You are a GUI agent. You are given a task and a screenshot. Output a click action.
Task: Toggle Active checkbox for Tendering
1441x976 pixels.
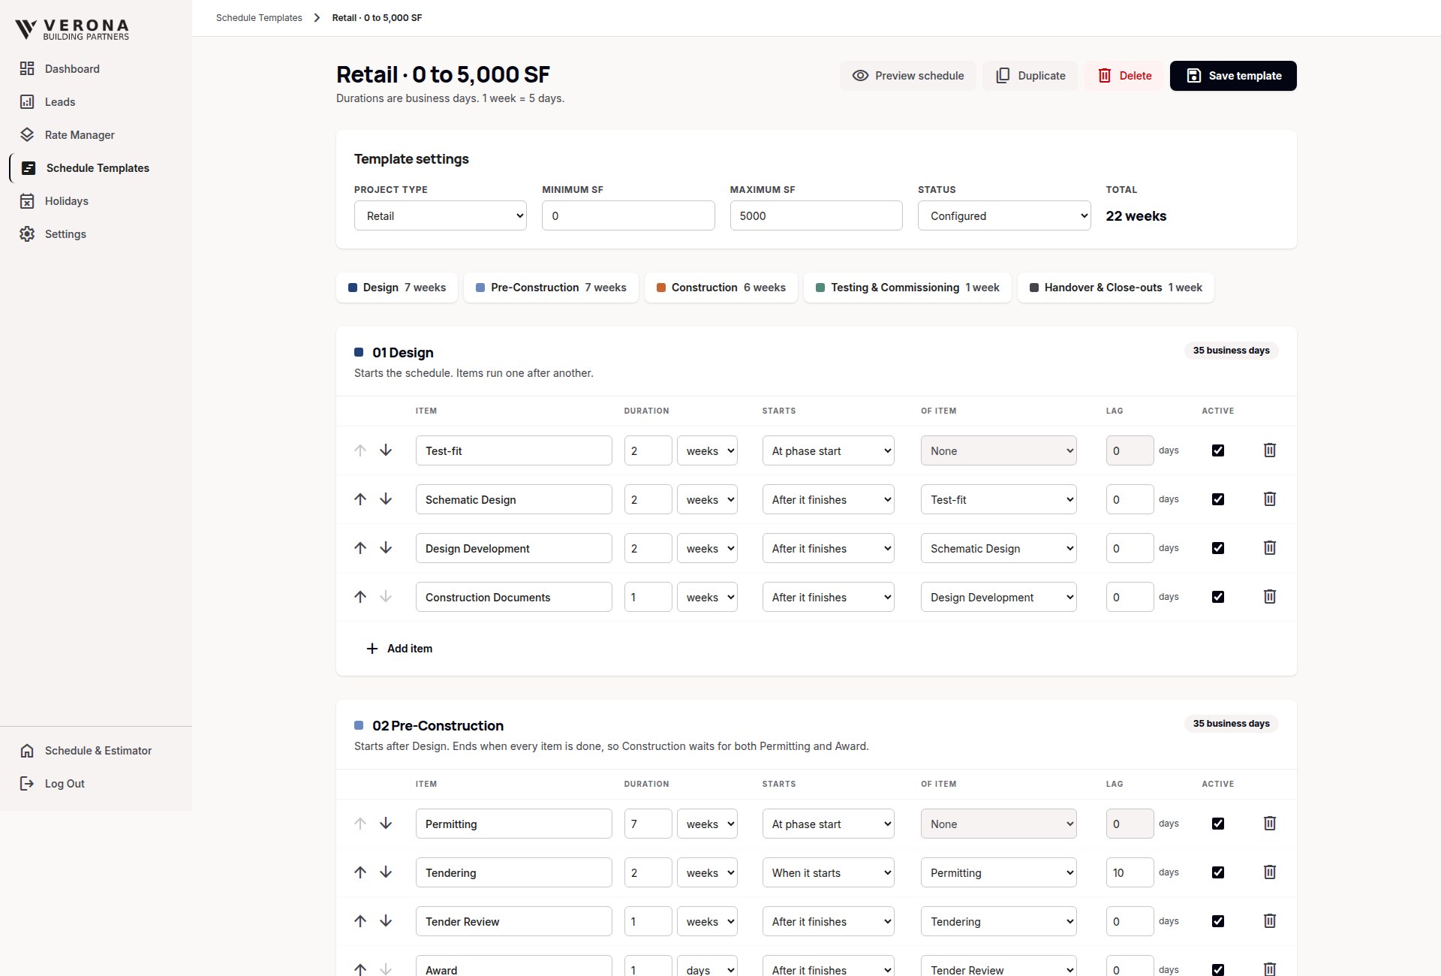(x=1218, y=872)
